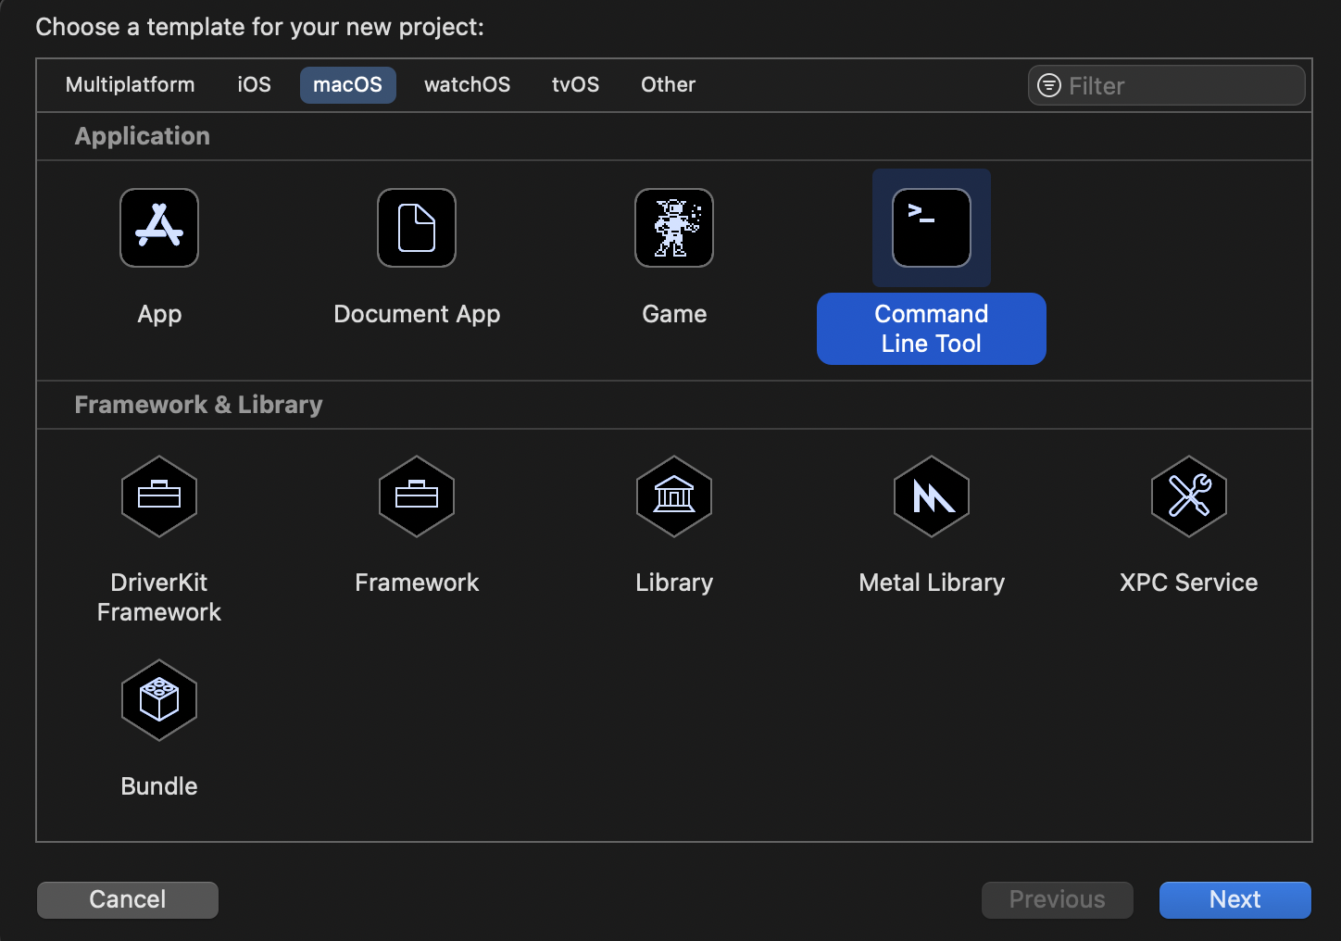Screen dimensions: 1341x941
Task: Click the Document App label
Action: pyautogui.click(x=417, y=314)
